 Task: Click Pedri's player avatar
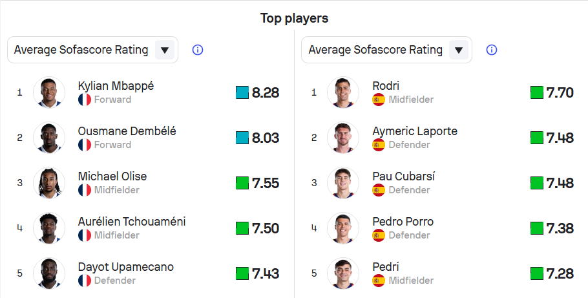pyautogui.click(x=343, y=273)
